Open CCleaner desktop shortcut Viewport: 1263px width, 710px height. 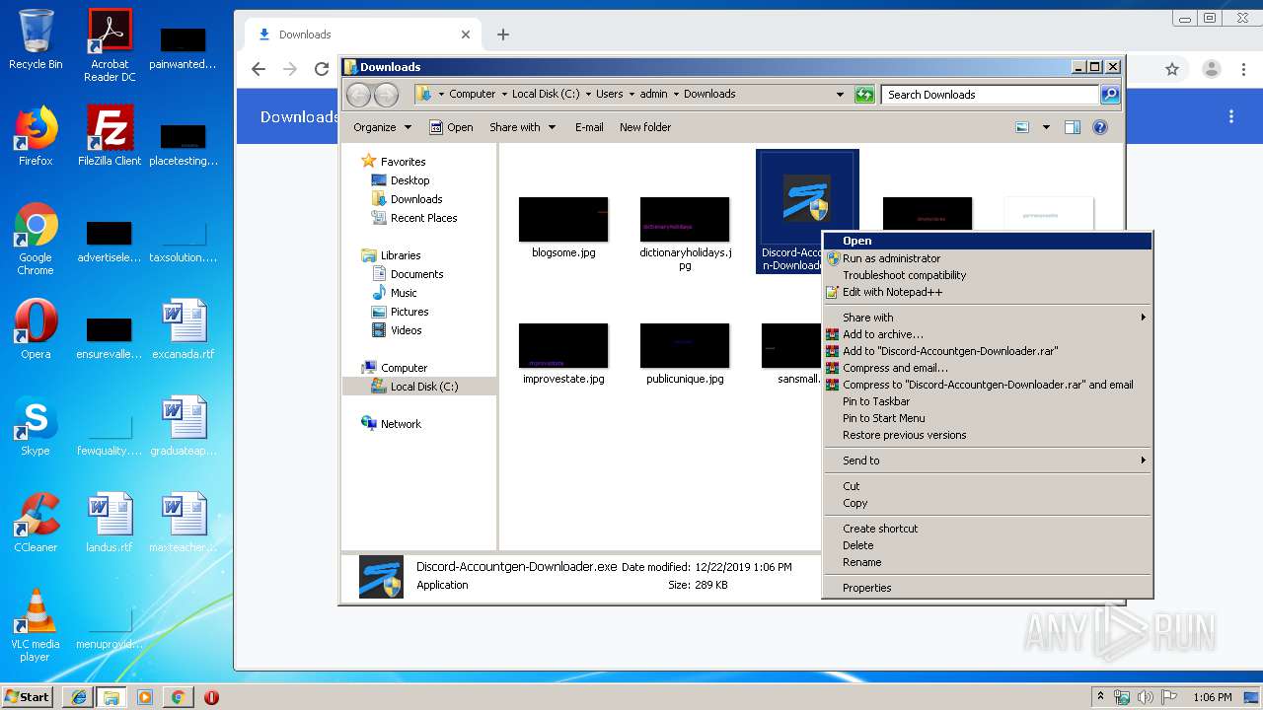(x=36, y=523)
